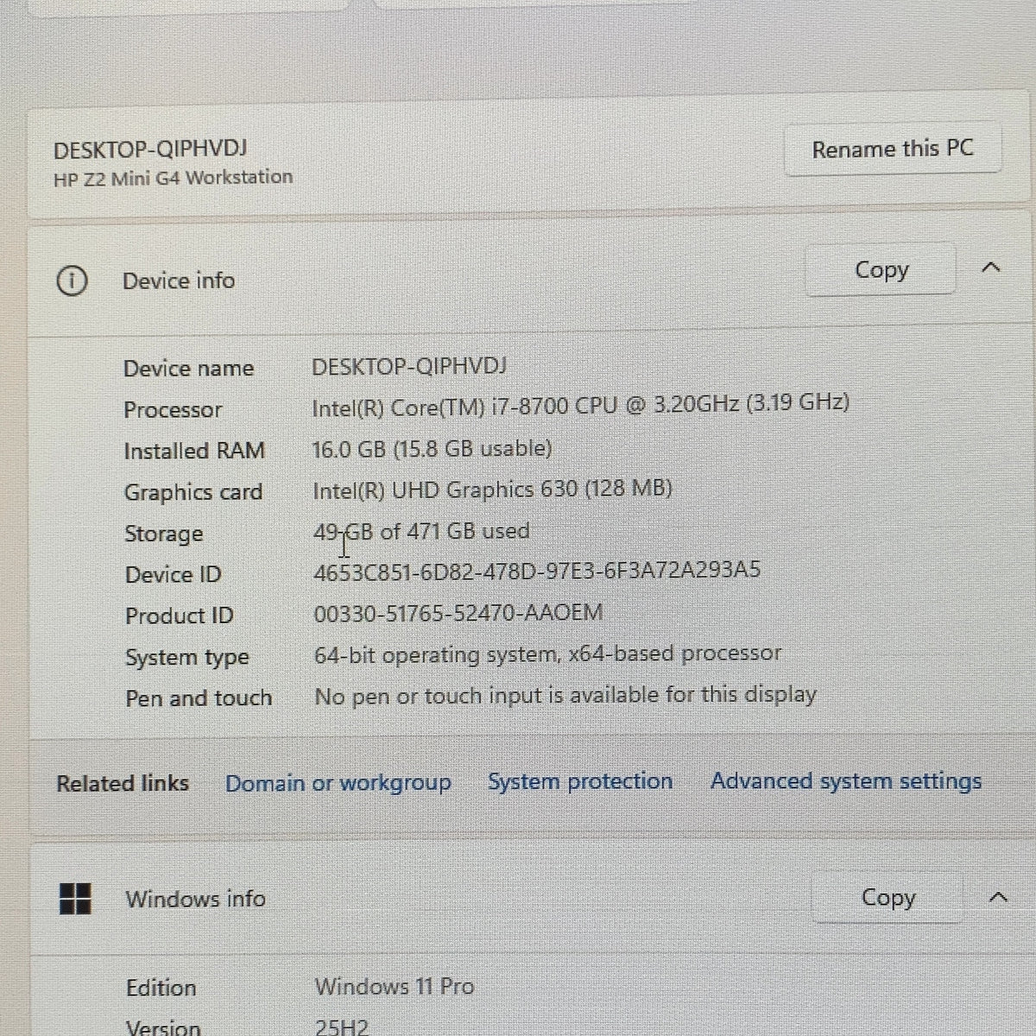Image resolution: width=1036 pixels, height=1036 pixels.
Task: Click the Storage label
Action: pos(164,534)
